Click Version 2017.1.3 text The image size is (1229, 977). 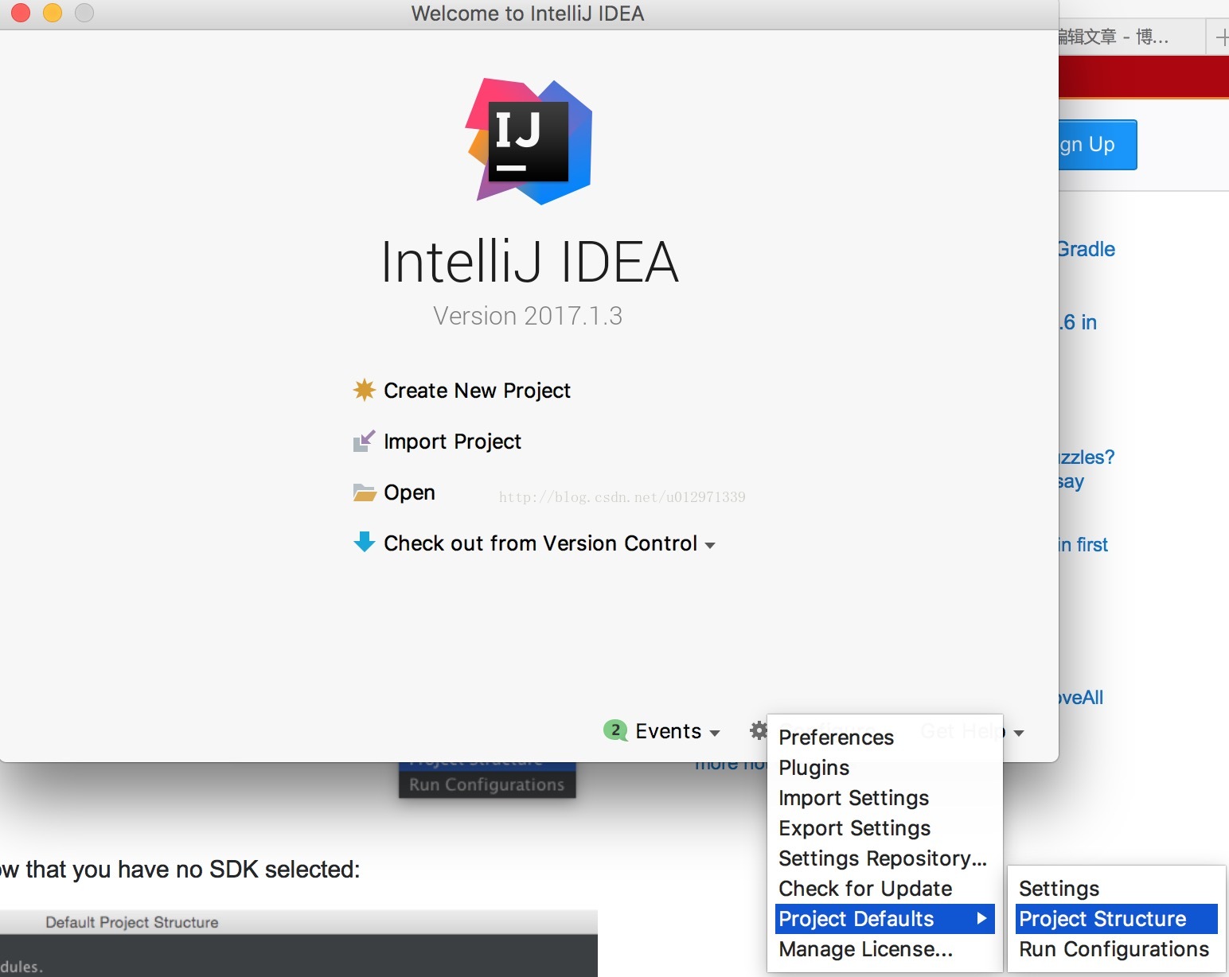[x=528, y=316]
